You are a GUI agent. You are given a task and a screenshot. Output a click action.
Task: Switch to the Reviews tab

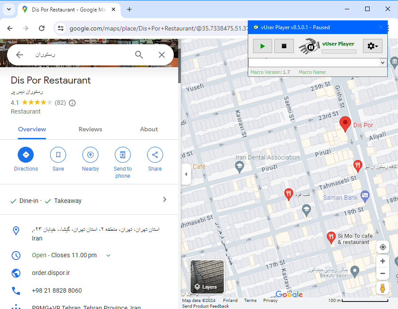(90, 130)
